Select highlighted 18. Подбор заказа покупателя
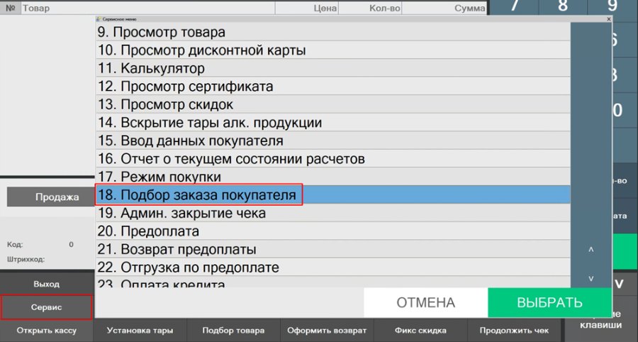Screen dimensions: 638x342 pos(333,194)
